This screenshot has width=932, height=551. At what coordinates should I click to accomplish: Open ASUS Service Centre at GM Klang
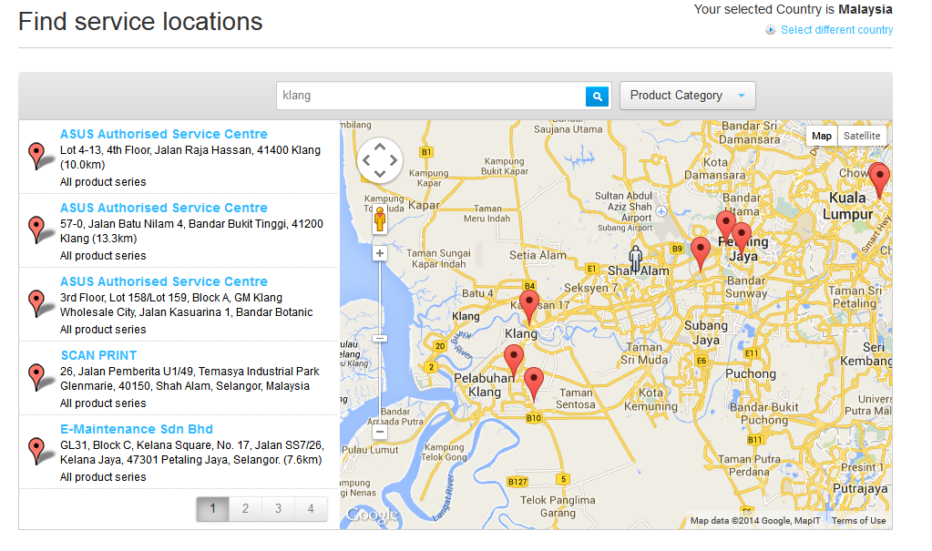tap(163, 281)
